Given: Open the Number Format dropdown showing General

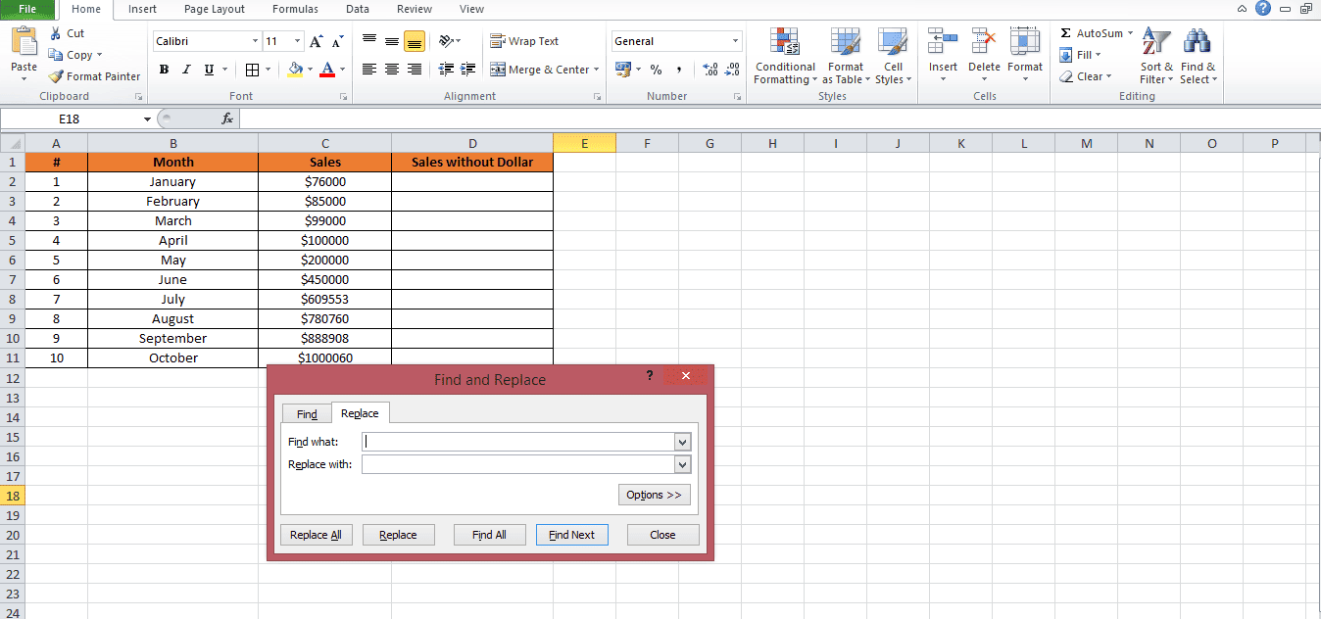Looking at the screenshot, I should click(x=675, y=40).
